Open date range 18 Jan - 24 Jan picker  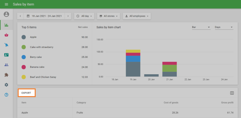tap(44, 16)
